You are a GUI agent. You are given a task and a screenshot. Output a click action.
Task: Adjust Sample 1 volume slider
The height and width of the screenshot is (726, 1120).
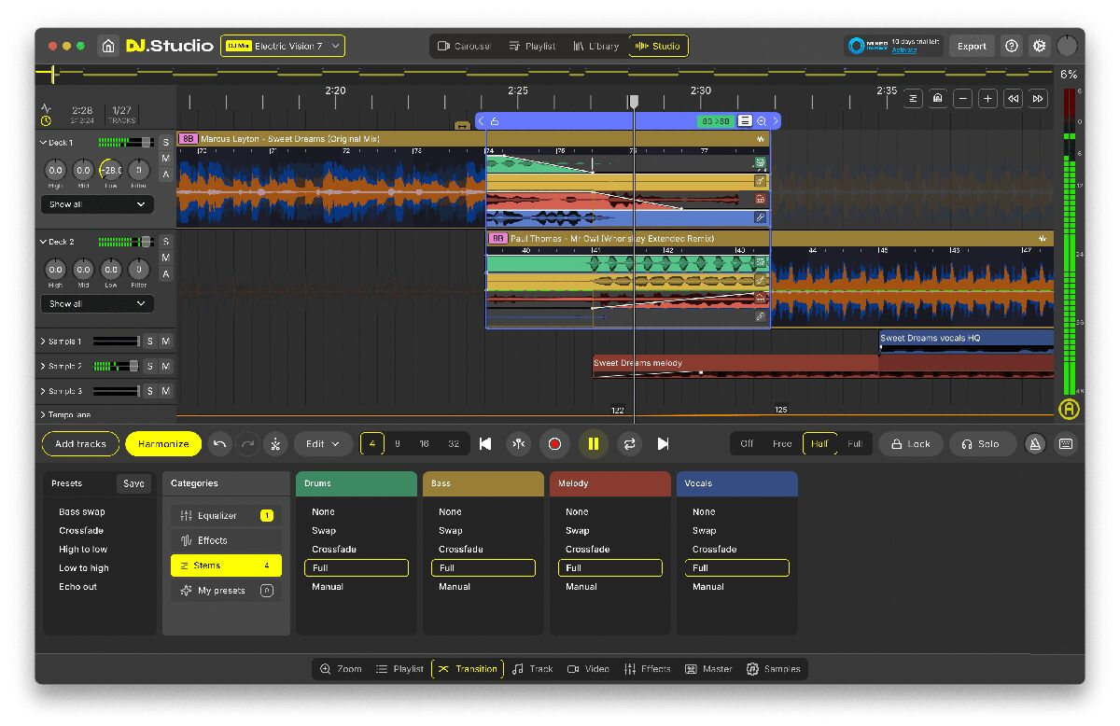(117, 342)
